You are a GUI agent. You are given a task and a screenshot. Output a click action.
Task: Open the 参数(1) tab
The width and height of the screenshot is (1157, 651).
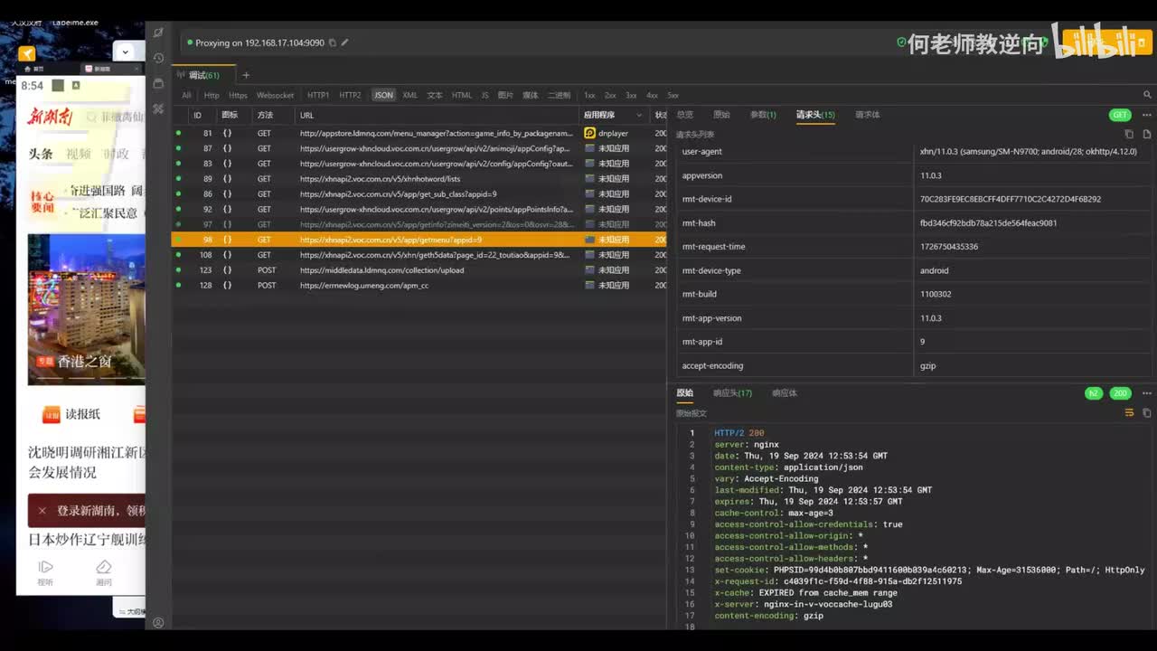763,115
